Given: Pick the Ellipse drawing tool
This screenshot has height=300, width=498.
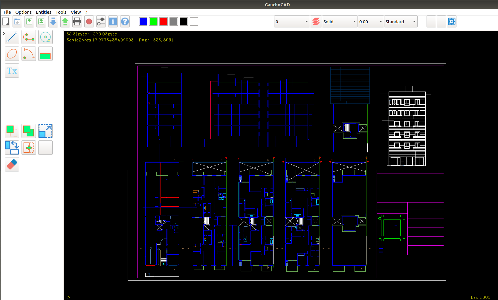Looking at the screenshot, I should [12, 54].
